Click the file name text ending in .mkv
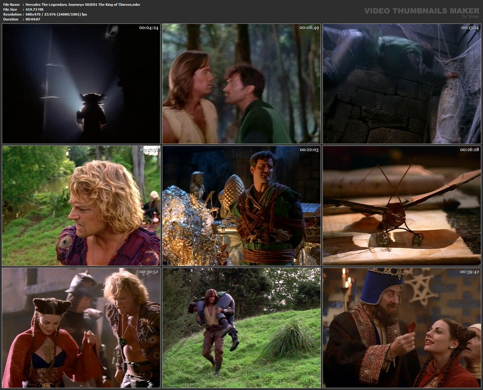This screenshot has width=483, height=390. point(83,4)
